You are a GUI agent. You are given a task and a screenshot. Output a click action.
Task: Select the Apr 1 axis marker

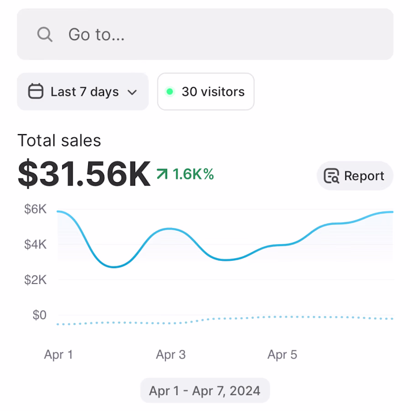tap(58, 355)
